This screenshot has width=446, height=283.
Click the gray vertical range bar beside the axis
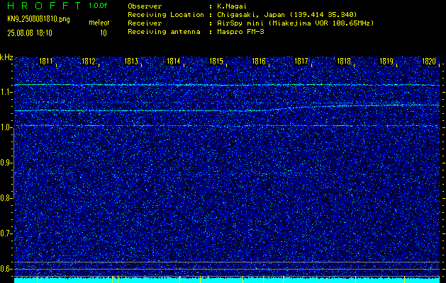coord(13,163)
